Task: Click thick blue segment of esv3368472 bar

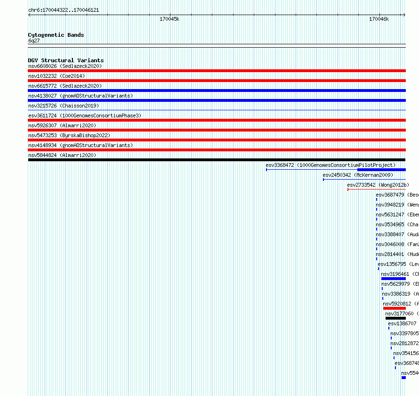Action: [382, 170]
